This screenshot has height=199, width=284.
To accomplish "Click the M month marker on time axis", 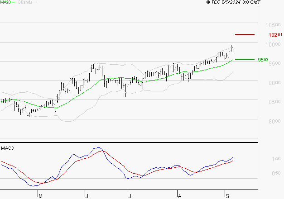I will 41,196.
